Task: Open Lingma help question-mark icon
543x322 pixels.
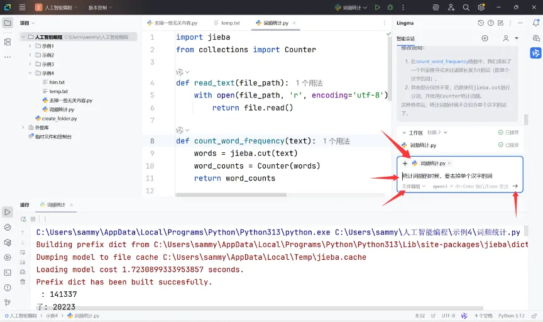Action: 491,23
